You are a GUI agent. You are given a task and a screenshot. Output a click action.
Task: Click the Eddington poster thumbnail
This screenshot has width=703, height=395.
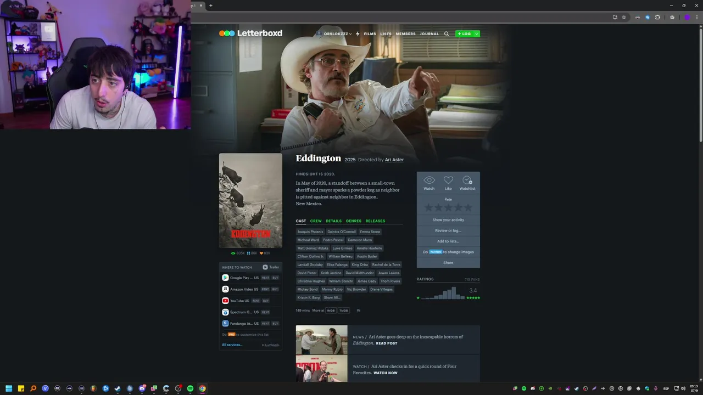tap(250, 201)
